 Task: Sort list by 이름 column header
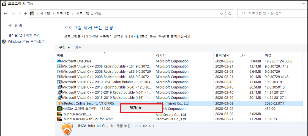pos(105,55)
